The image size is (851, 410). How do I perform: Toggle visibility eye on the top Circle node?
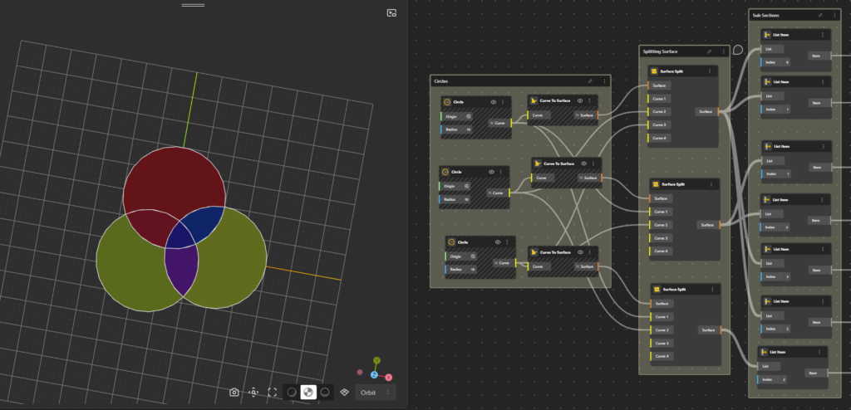point(493,102)
